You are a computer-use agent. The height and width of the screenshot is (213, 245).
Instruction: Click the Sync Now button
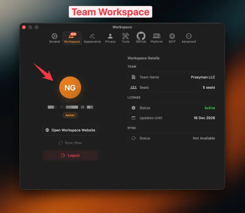click(x=70, y=143)
